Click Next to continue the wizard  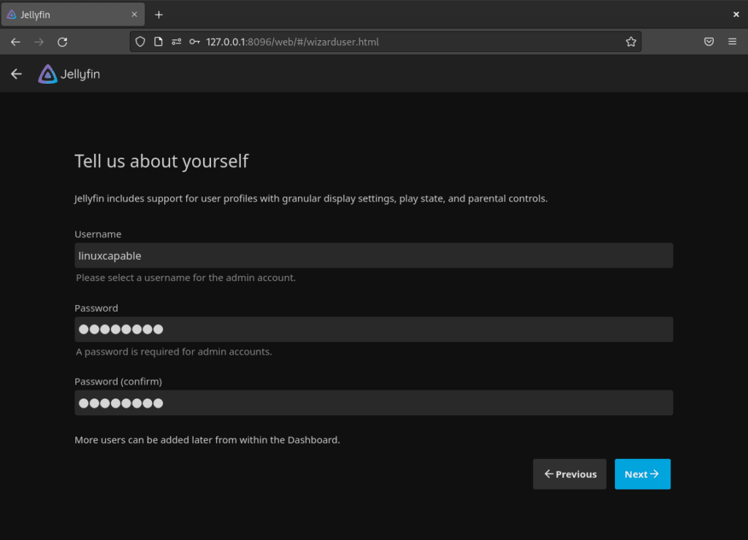642,474
